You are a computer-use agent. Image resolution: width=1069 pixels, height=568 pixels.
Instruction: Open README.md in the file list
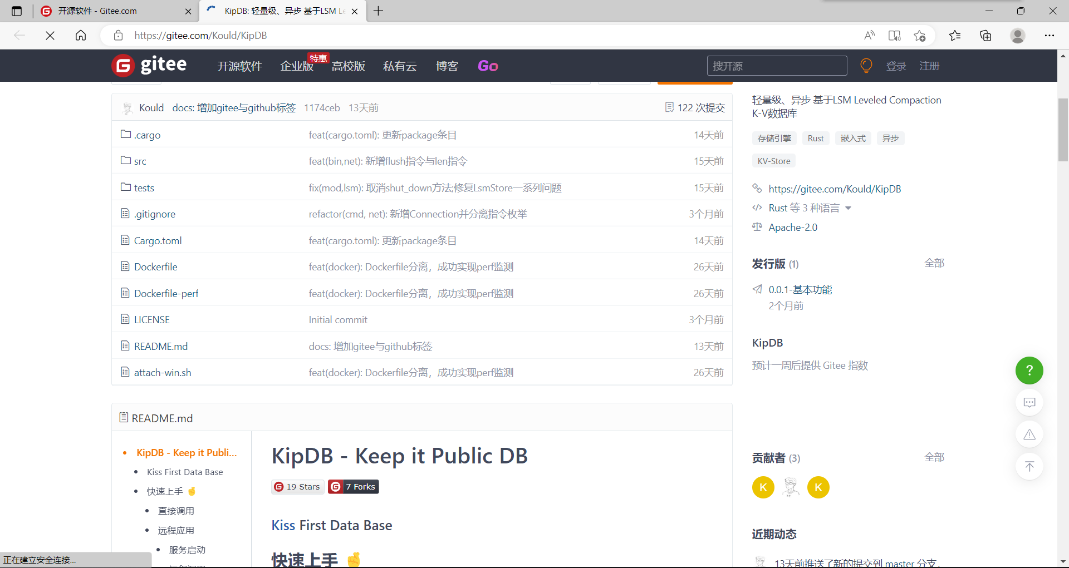[x=161, y=346]
